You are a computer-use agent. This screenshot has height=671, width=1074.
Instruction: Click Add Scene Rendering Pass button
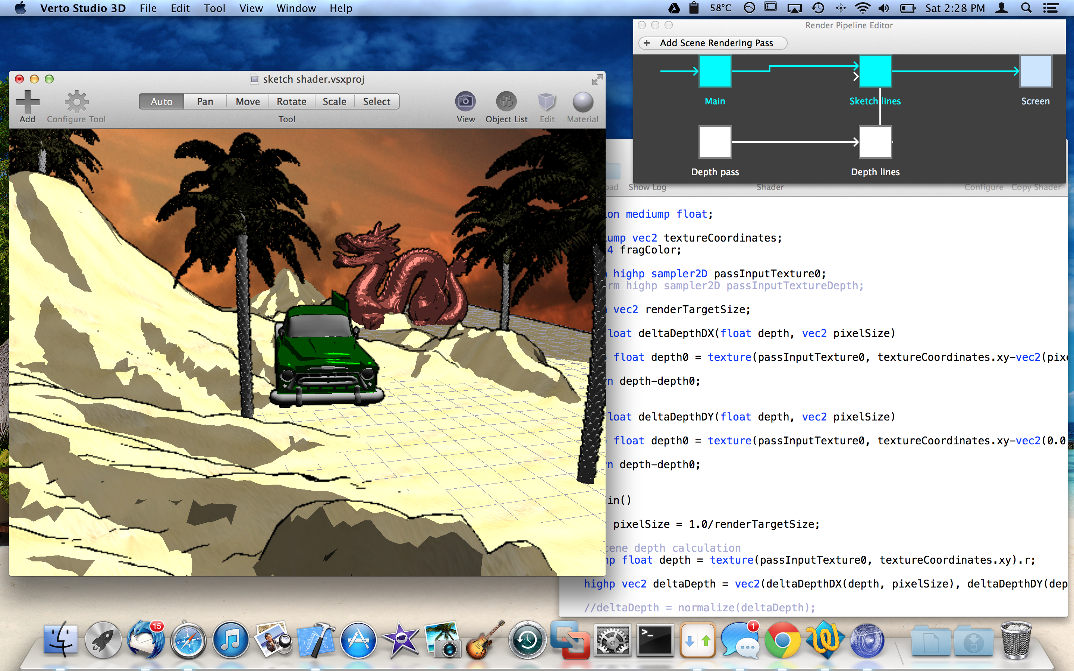713,43
